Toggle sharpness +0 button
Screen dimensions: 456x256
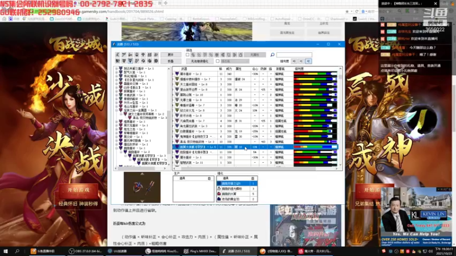pos(294,61)
